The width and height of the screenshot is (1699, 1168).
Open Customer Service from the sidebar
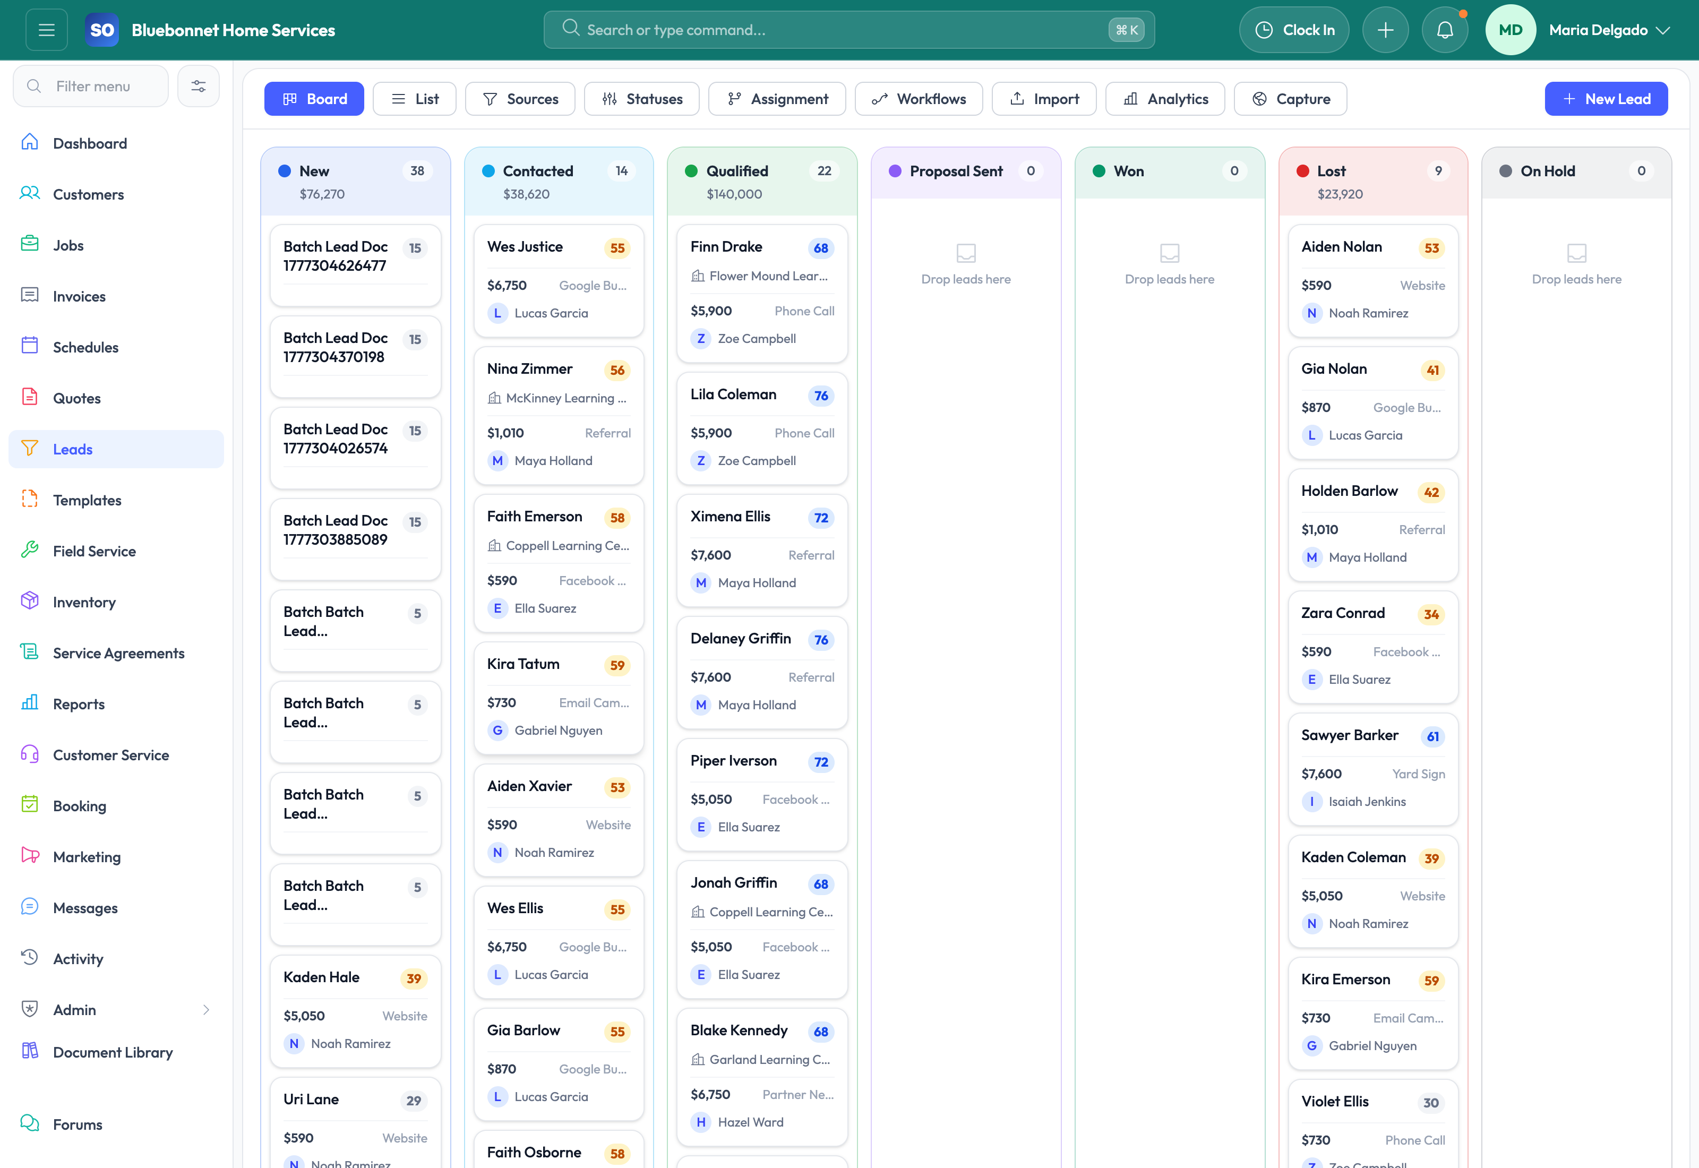click(116, 755)
